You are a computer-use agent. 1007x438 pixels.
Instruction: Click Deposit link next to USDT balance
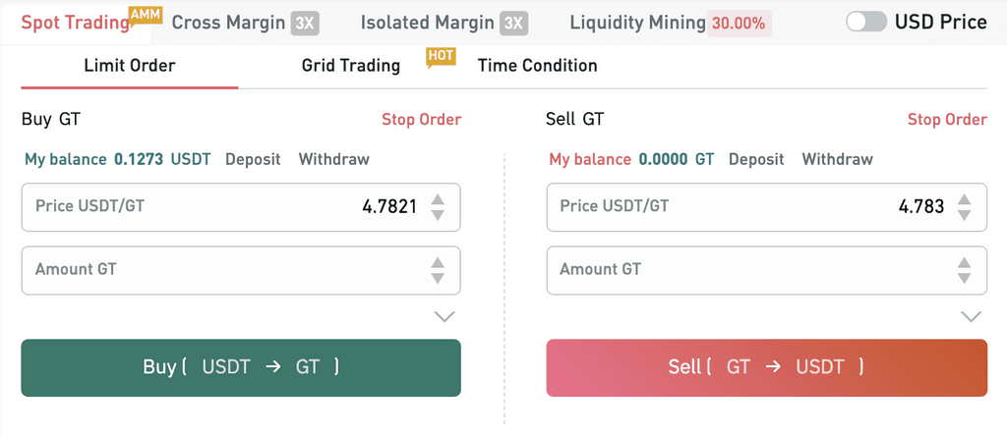253,159
